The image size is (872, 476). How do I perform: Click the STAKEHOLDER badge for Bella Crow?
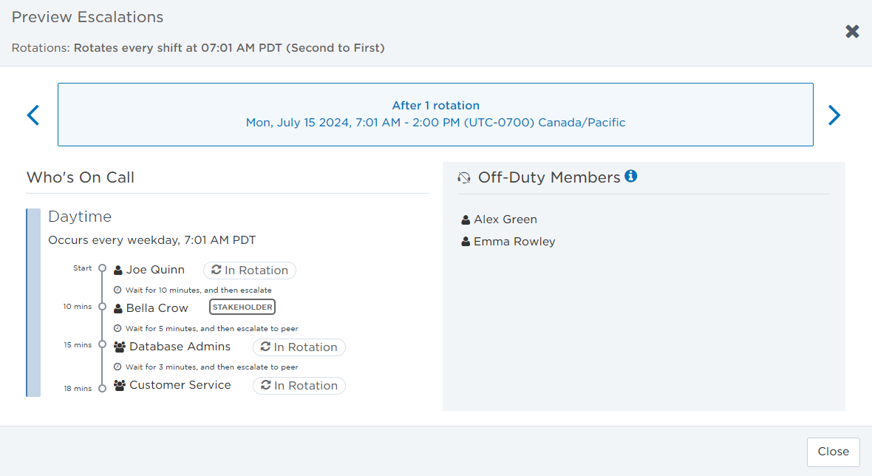tap(242, 307)
